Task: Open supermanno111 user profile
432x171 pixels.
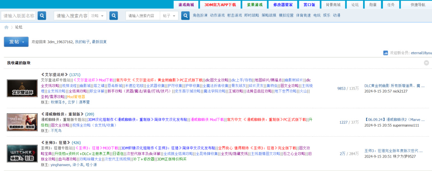Action: tap(406, 125)
